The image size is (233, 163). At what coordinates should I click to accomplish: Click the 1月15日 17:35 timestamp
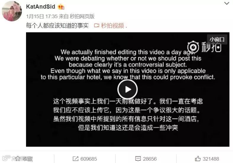click(x=42, y=16)
